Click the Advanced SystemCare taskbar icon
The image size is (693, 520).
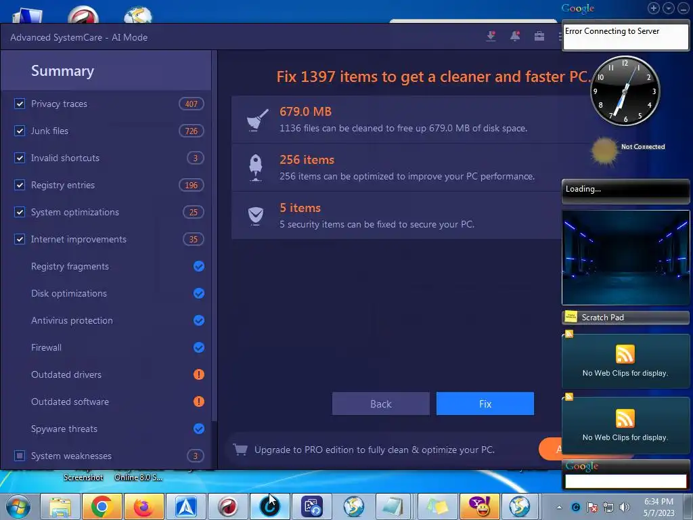269,506
